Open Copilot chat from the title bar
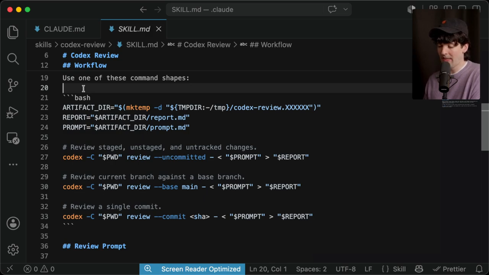Image resolution: width=489 pixels, height=275 pixels. tap(332, 9)
